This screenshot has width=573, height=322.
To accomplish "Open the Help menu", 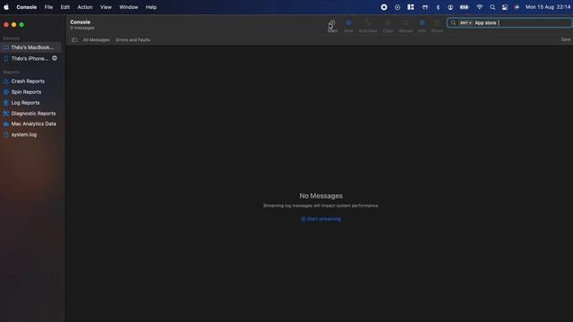I will 151,7.
